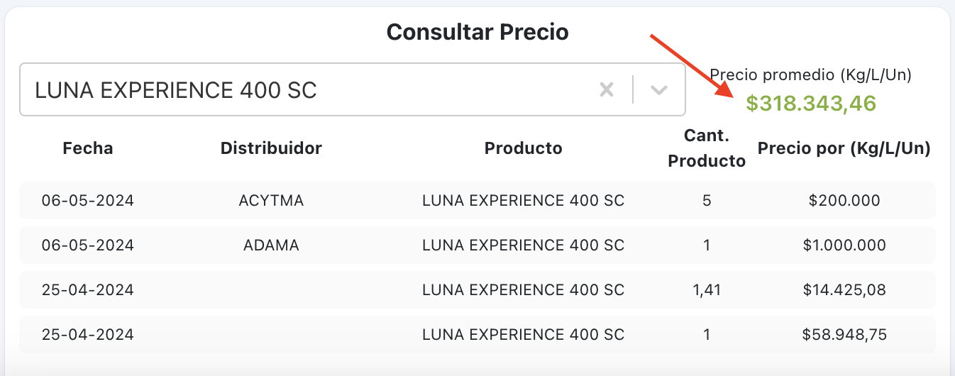Click the Distribuidor column header
The width and height of the screenshot is (955, 376).
(x=271, y=148)
